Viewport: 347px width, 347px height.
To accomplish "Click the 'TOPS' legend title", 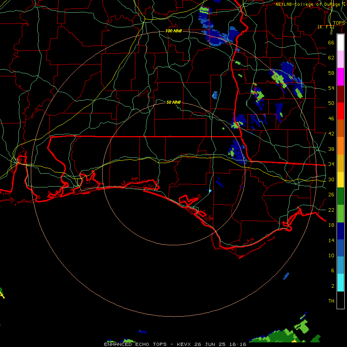I will [x=339, y=23].
